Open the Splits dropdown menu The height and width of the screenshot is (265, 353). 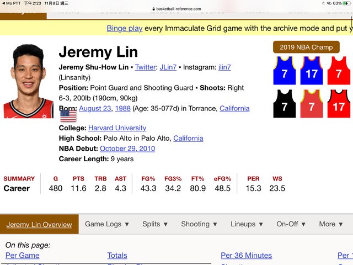pyautogui.click(x=155, y=224)
